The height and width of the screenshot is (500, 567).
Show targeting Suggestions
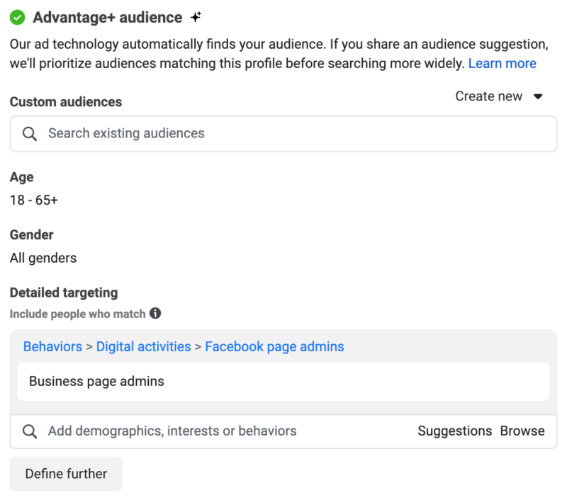[x=454, y=431]
